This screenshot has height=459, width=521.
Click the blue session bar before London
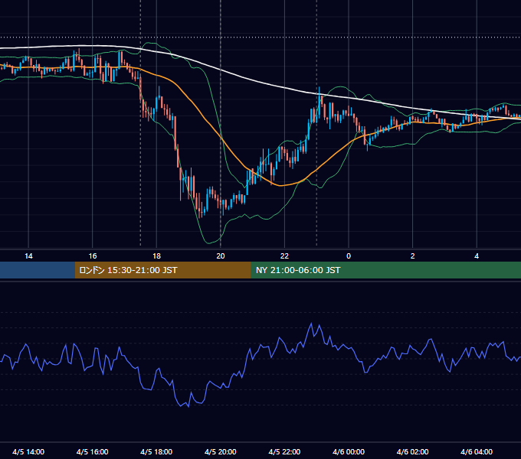(x=38, y=270)
